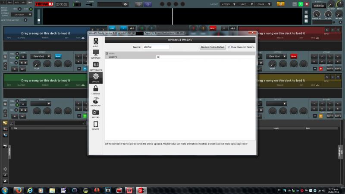Click the skinFPS option row label
Viewport: 345px width, 194px height.
click(113, 57)
